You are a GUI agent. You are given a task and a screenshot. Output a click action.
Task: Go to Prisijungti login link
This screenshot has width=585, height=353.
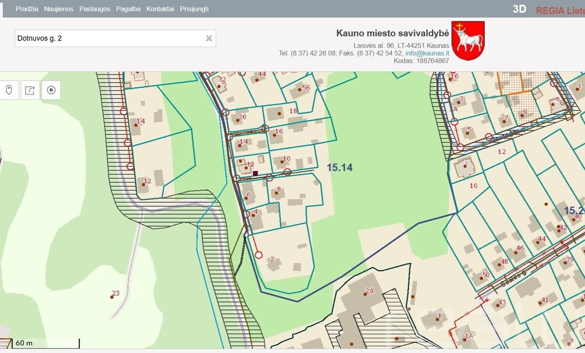194,9
